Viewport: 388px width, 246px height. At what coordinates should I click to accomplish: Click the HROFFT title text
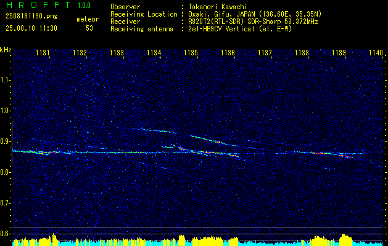(39, 5)
